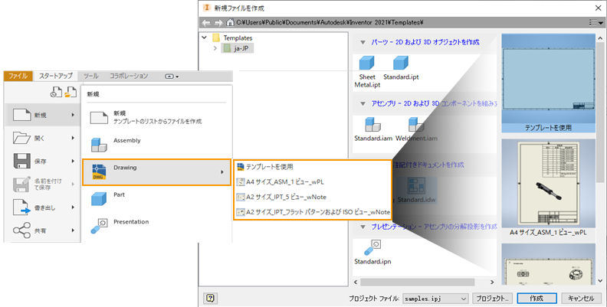
Task: Collapse the パーツ section
Action: point(363,42)
